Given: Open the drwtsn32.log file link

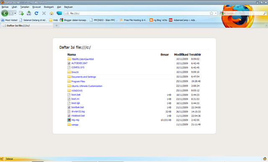Looking at the screenshot, I should [x=78, y=112].
